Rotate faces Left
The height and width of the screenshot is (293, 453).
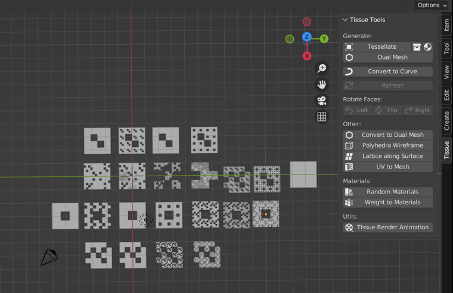358,110
